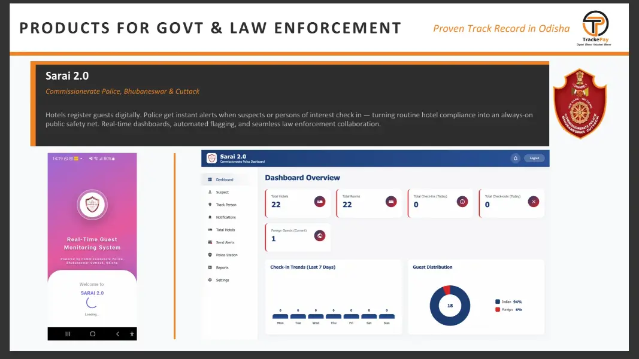
Task: Tap the Android home button on phone
Action: tap(92, 334)
